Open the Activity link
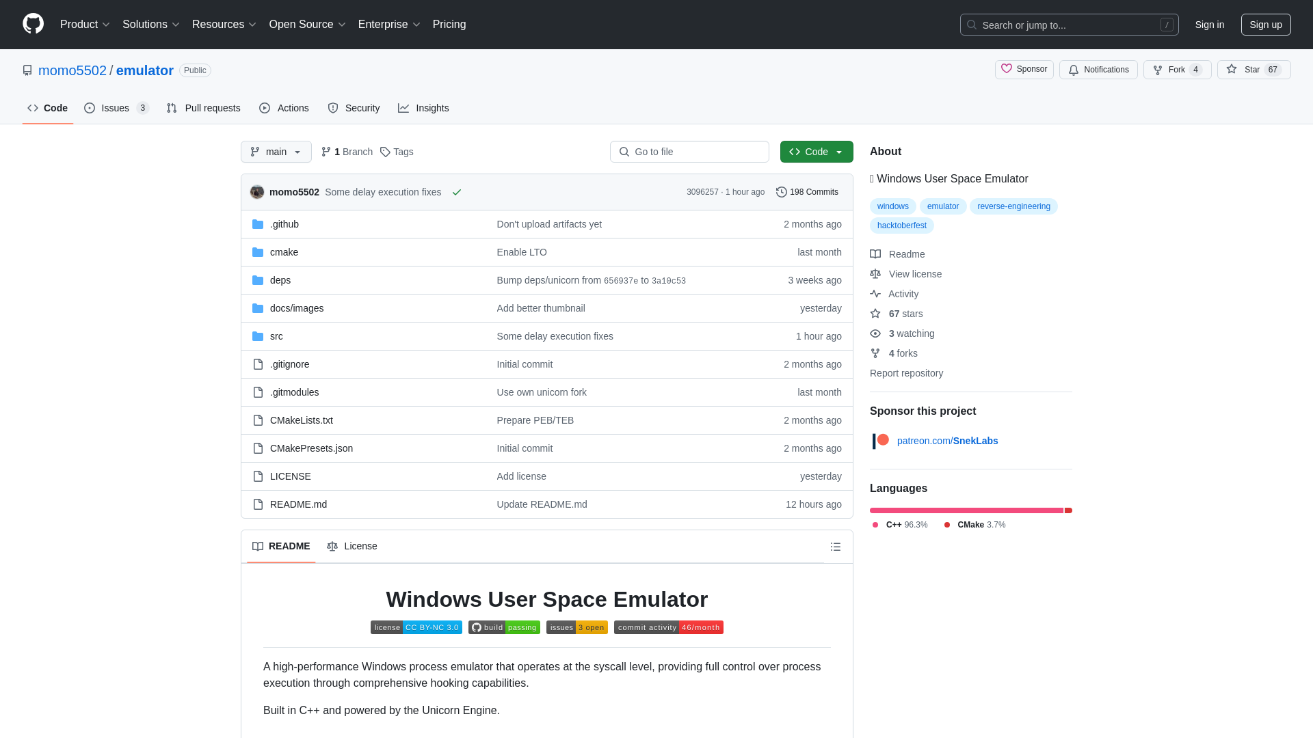Viewport: 1313px width, 738px height. (x=894, y=294)
